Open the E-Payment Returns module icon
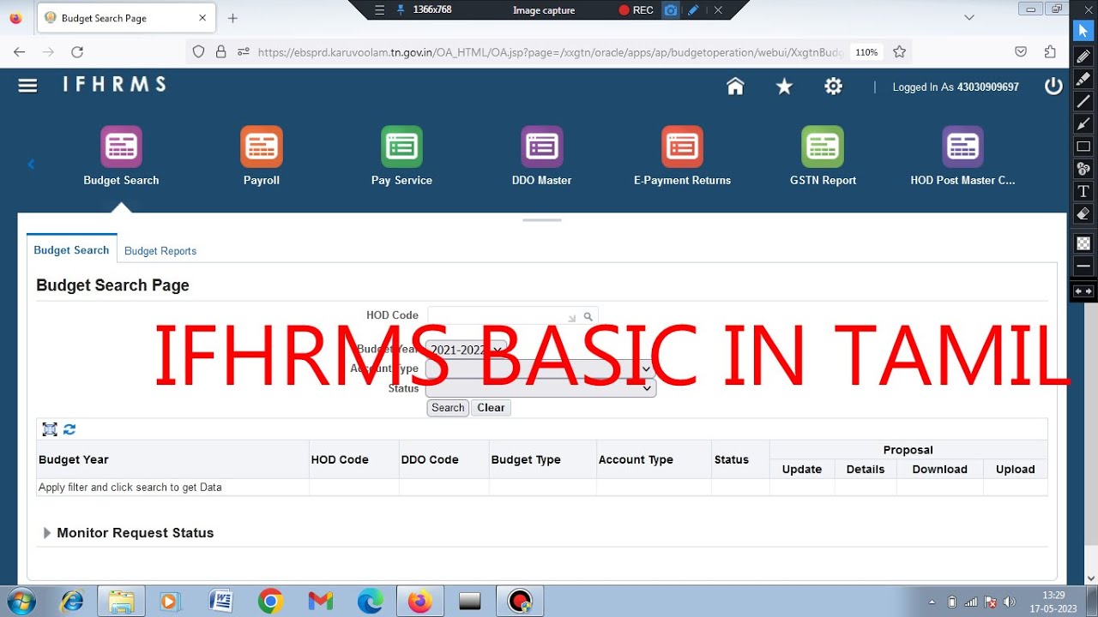 tap(682, 147)
